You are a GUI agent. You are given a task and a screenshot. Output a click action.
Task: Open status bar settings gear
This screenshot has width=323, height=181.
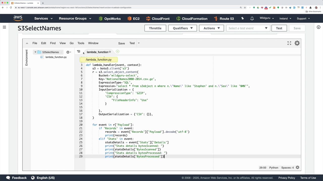coord(298,167)
